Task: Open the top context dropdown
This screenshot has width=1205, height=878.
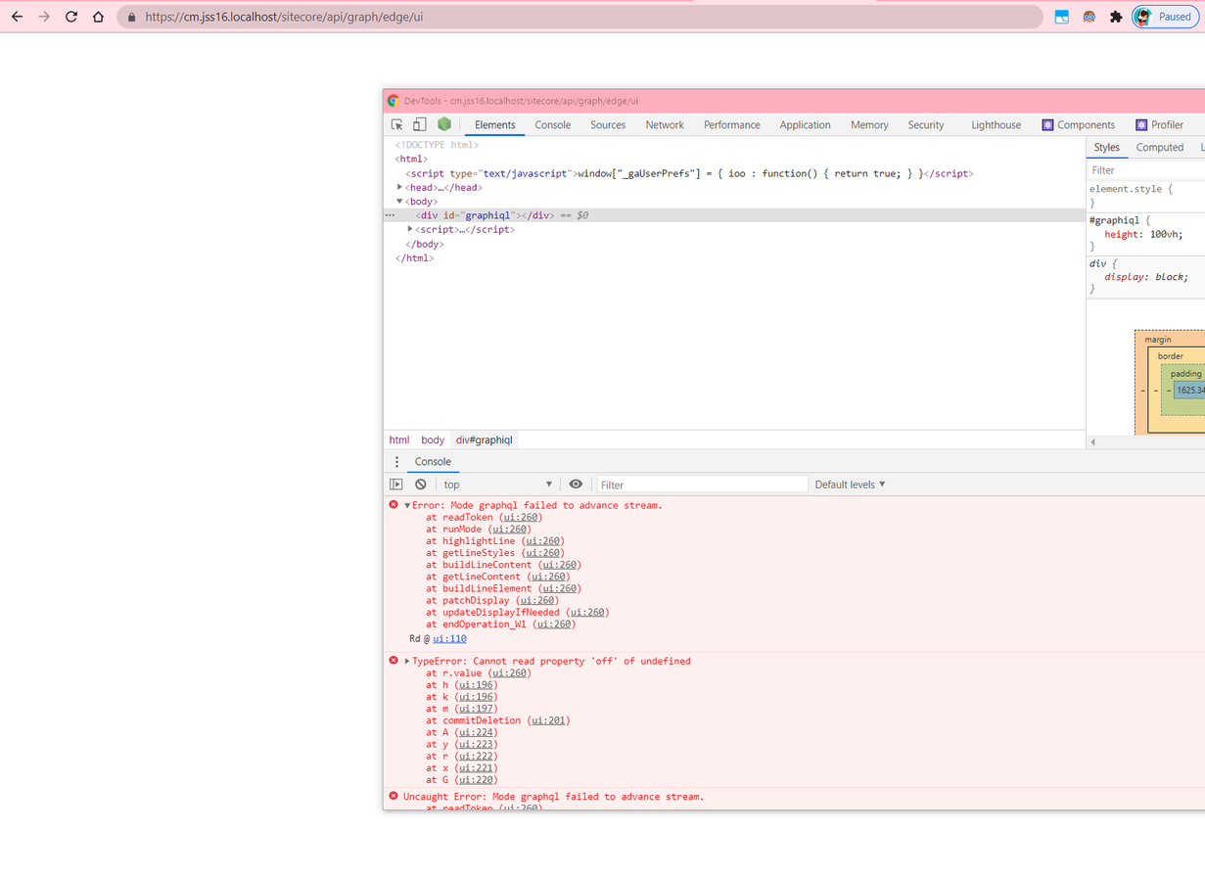Action: (498, 485)
